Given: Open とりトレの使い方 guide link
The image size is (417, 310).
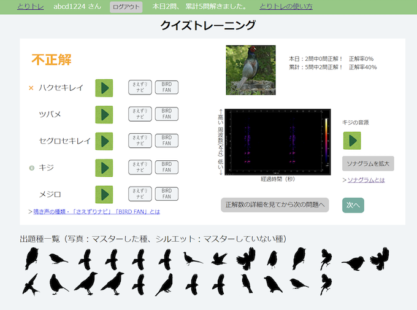Looking at the screenshot, I should click(286, 6).
